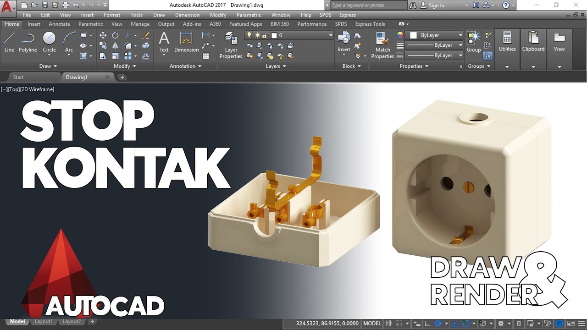
Task: Select the Text tool
Action: click(164, 42)
